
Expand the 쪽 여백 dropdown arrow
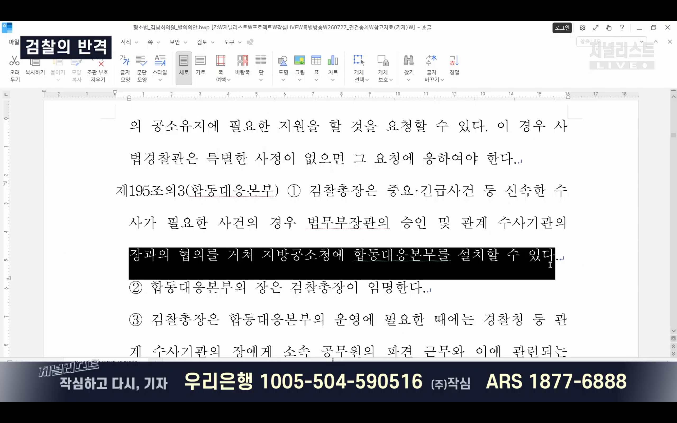point(229,80)
